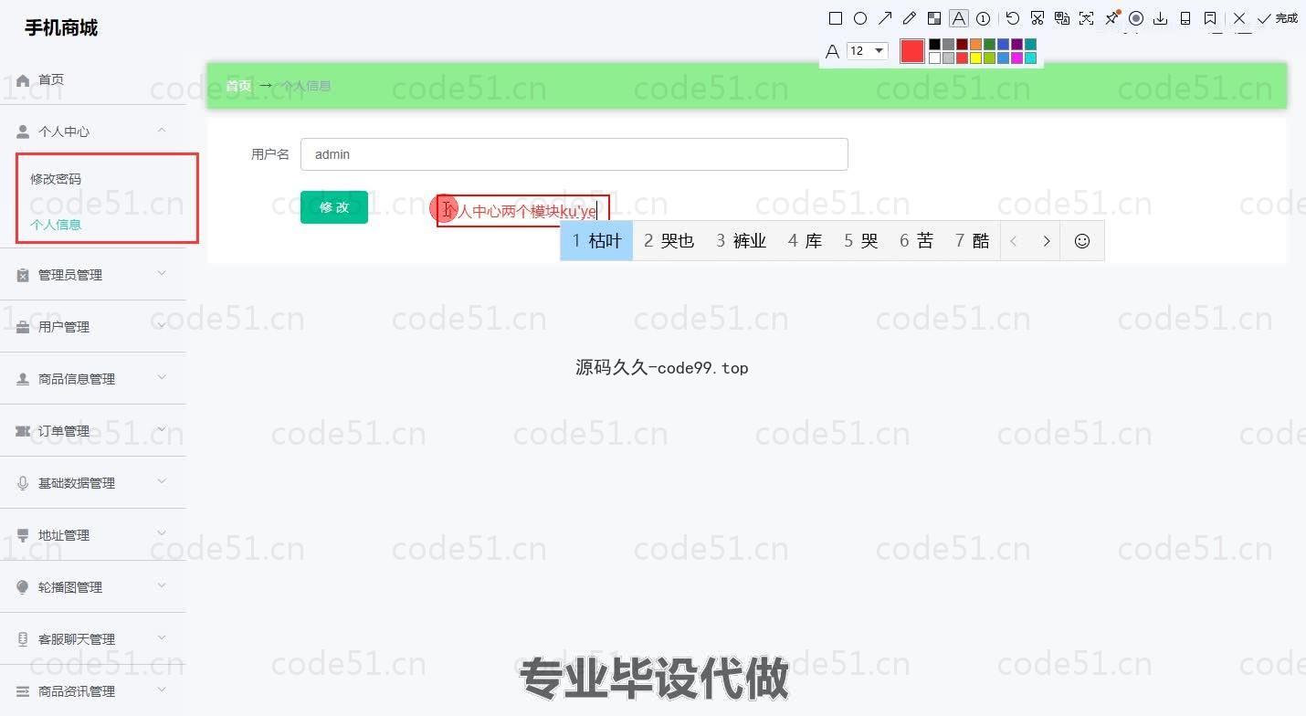
Task: Select the text annotation tool
Action: click(x=958, y=18)
